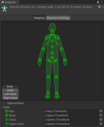Viewport: 104px width, 127px height.
Task: Select the Body view toggle
Action: (10, 86)
